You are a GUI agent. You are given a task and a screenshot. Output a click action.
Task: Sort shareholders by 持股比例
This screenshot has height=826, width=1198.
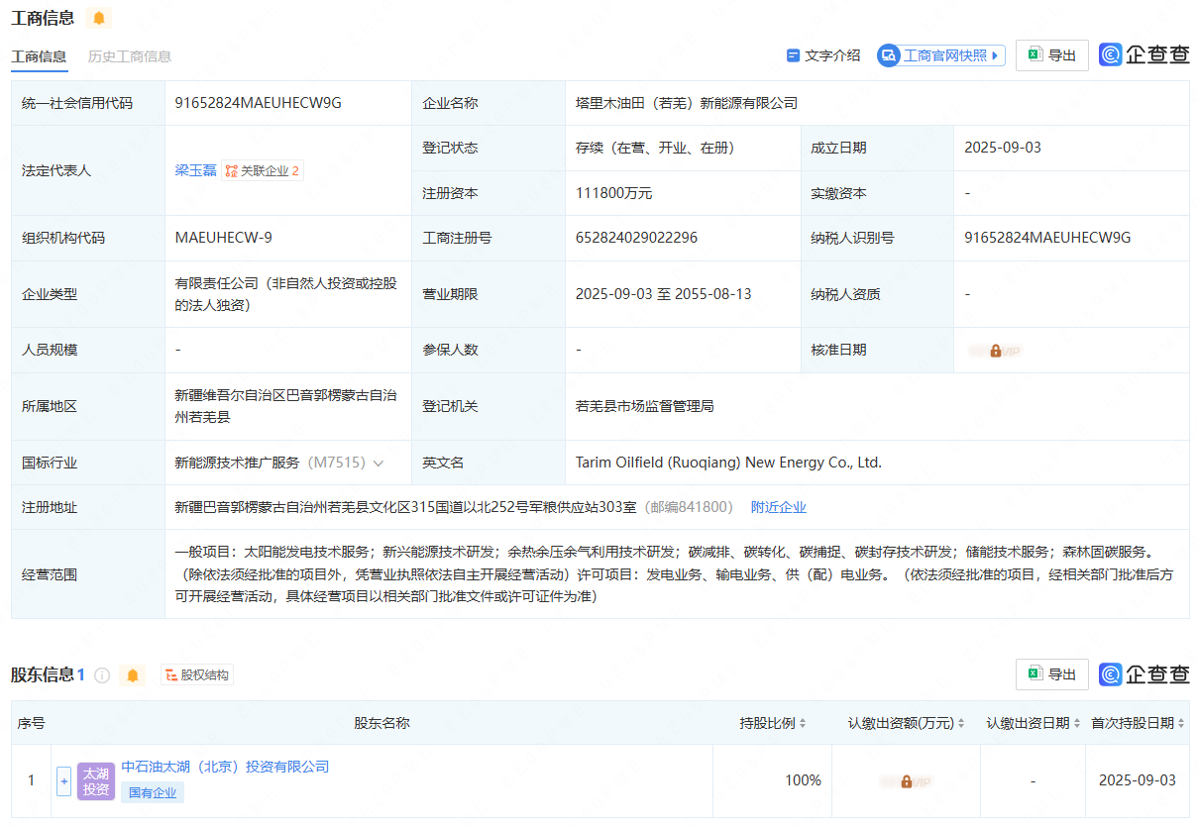point(773,723)
